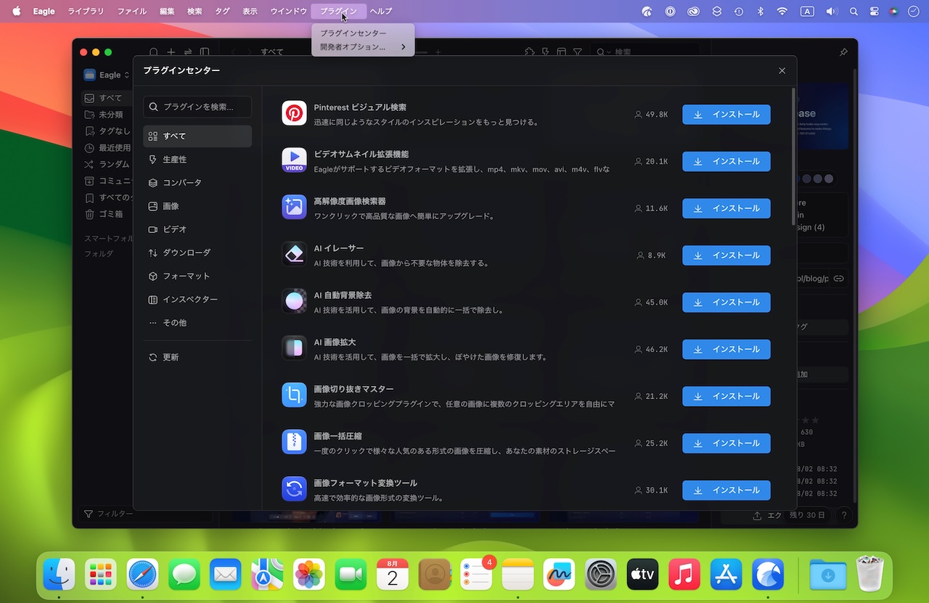This screenshot has width=929, height=603.
Task: Open Spotlight search in the menu bar
Action: 854,11
